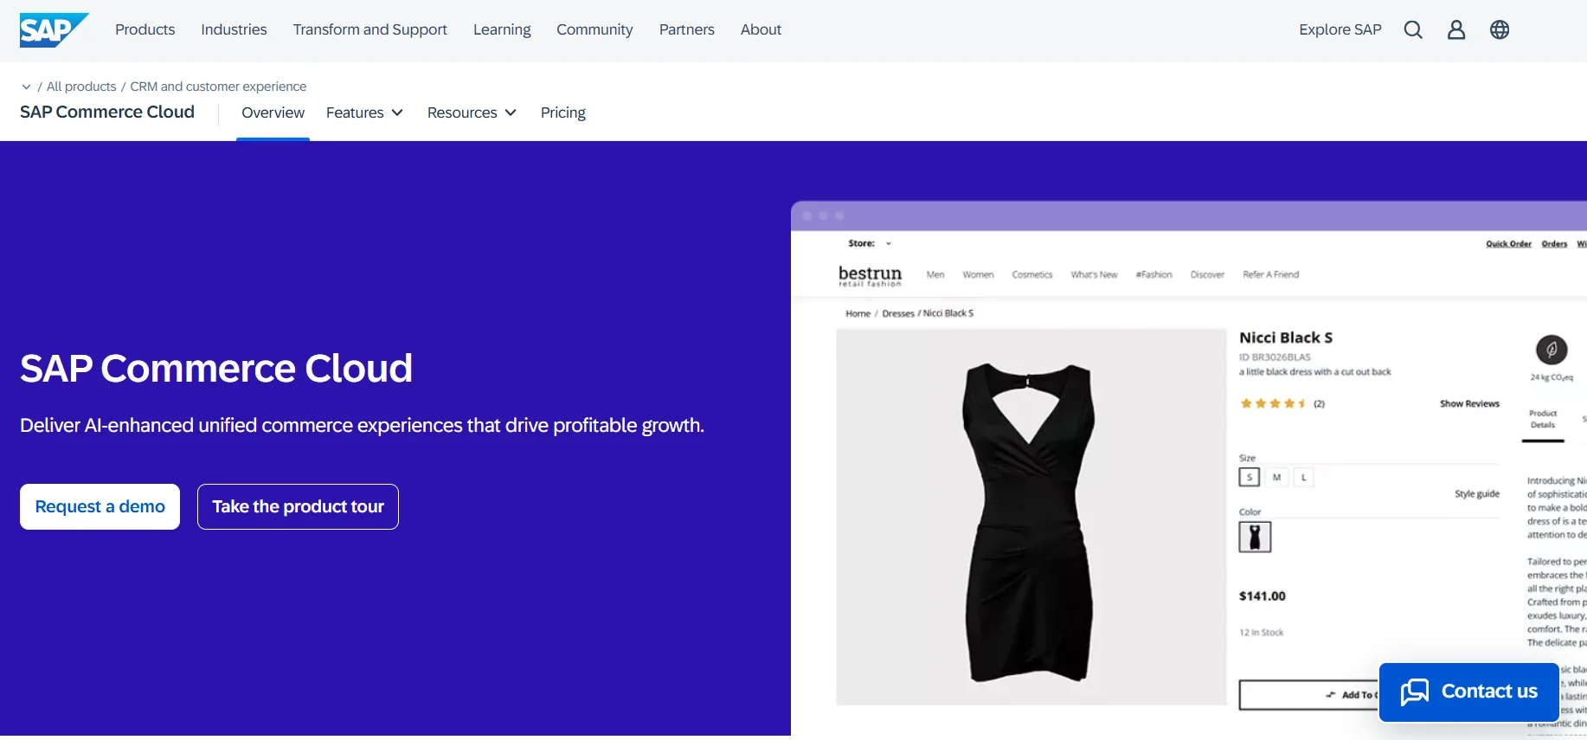Click the Nicci Black S product title

pos(1286,338)
